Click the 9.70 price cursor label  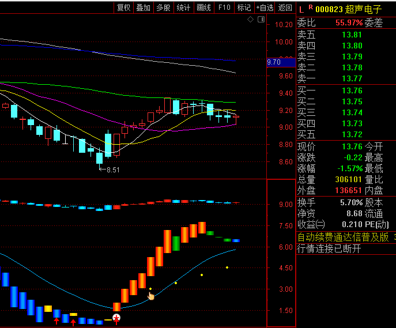tap(281, 62)
